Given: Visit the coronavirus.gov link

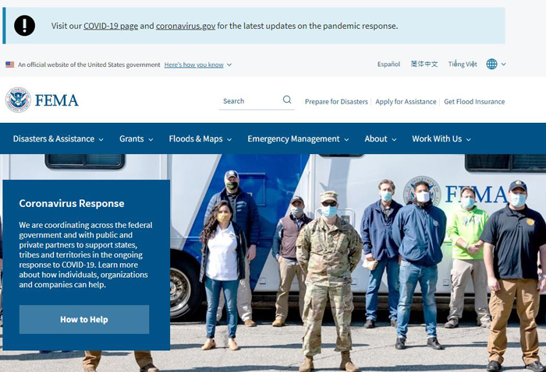Looking at the screenshot, I should pos(186,26).
